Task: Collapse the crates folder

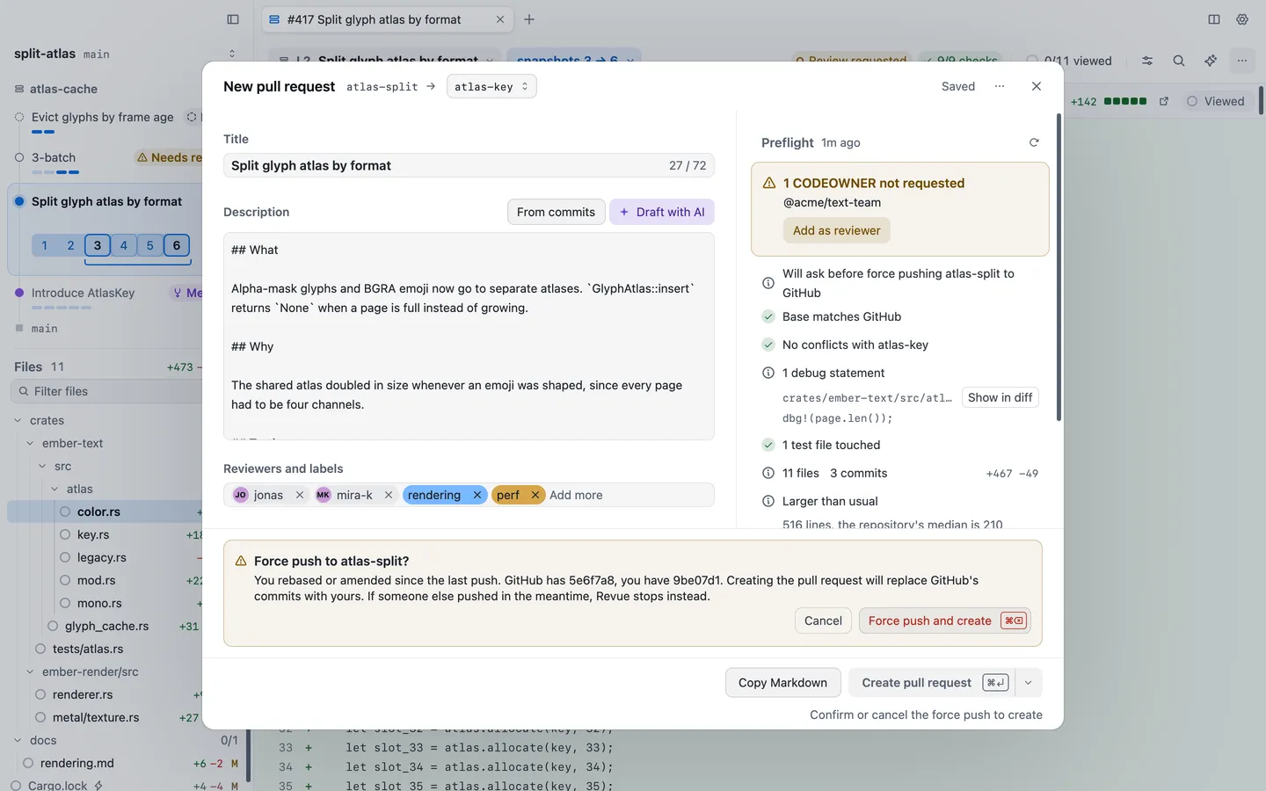Action: [x=18, y=420]
